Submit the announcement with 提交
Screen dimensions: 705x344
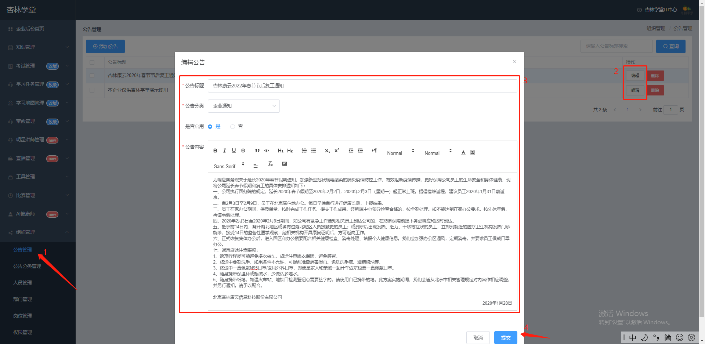[x=506, y=337]
